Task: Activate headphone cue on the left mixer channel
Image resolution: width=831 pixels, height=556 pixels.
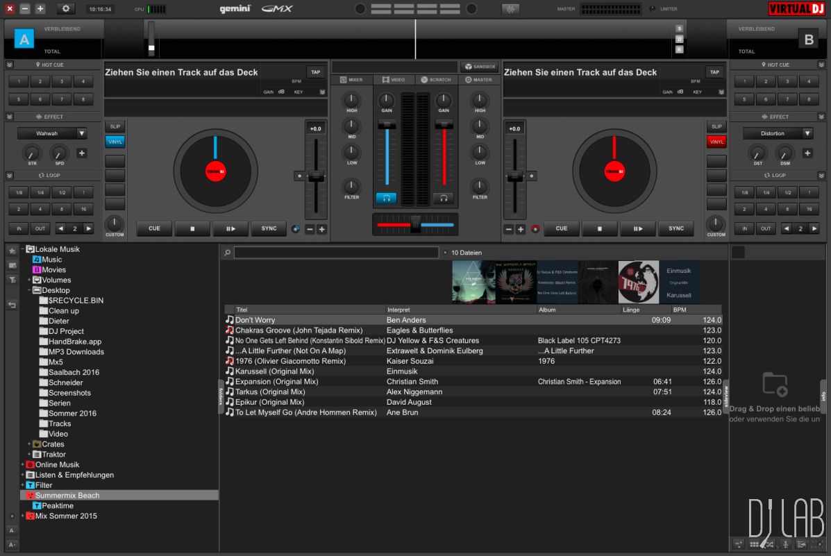Action: (386, 198)
